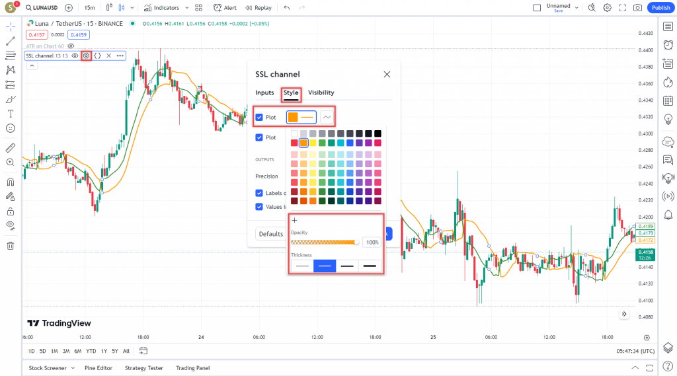The height and width of the screenshot is (376, 677).
Task: Open the Trading Panel tab
Action: [192, 368]
